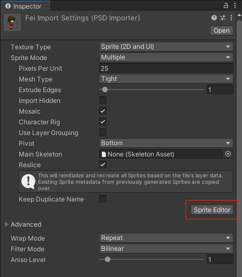Image resolution: width=242 pixels, height=277 pixels.
Task: Click the Open button
Action: click(222, 31)
